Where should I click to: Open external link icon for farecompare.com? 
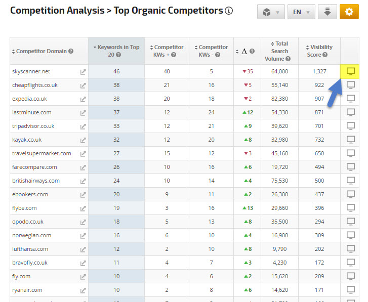click(83, 167)
